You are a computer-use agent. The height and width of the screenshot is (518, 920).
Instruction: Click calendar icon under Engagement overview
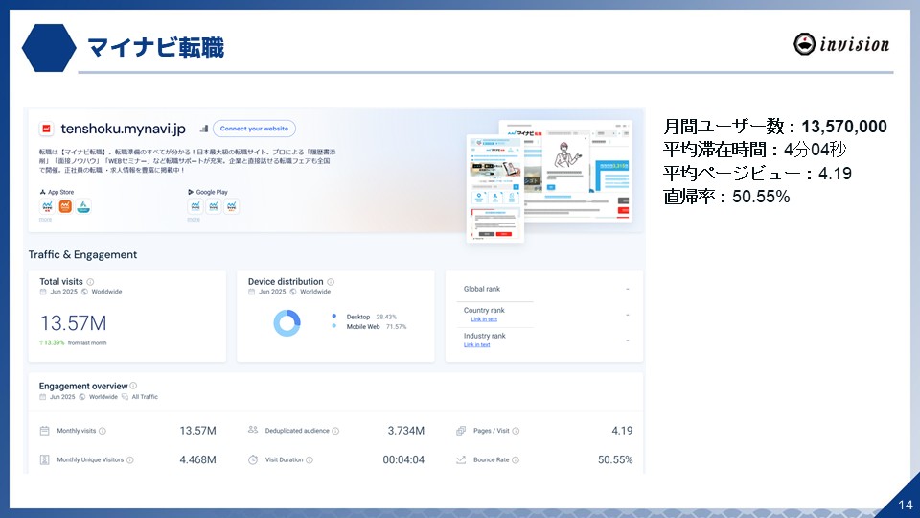pos(43,397)
